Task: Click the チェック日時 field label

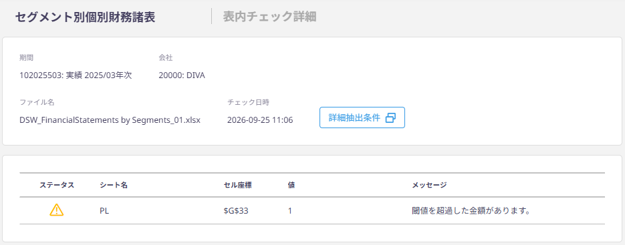Action: [x=248, y=102]
